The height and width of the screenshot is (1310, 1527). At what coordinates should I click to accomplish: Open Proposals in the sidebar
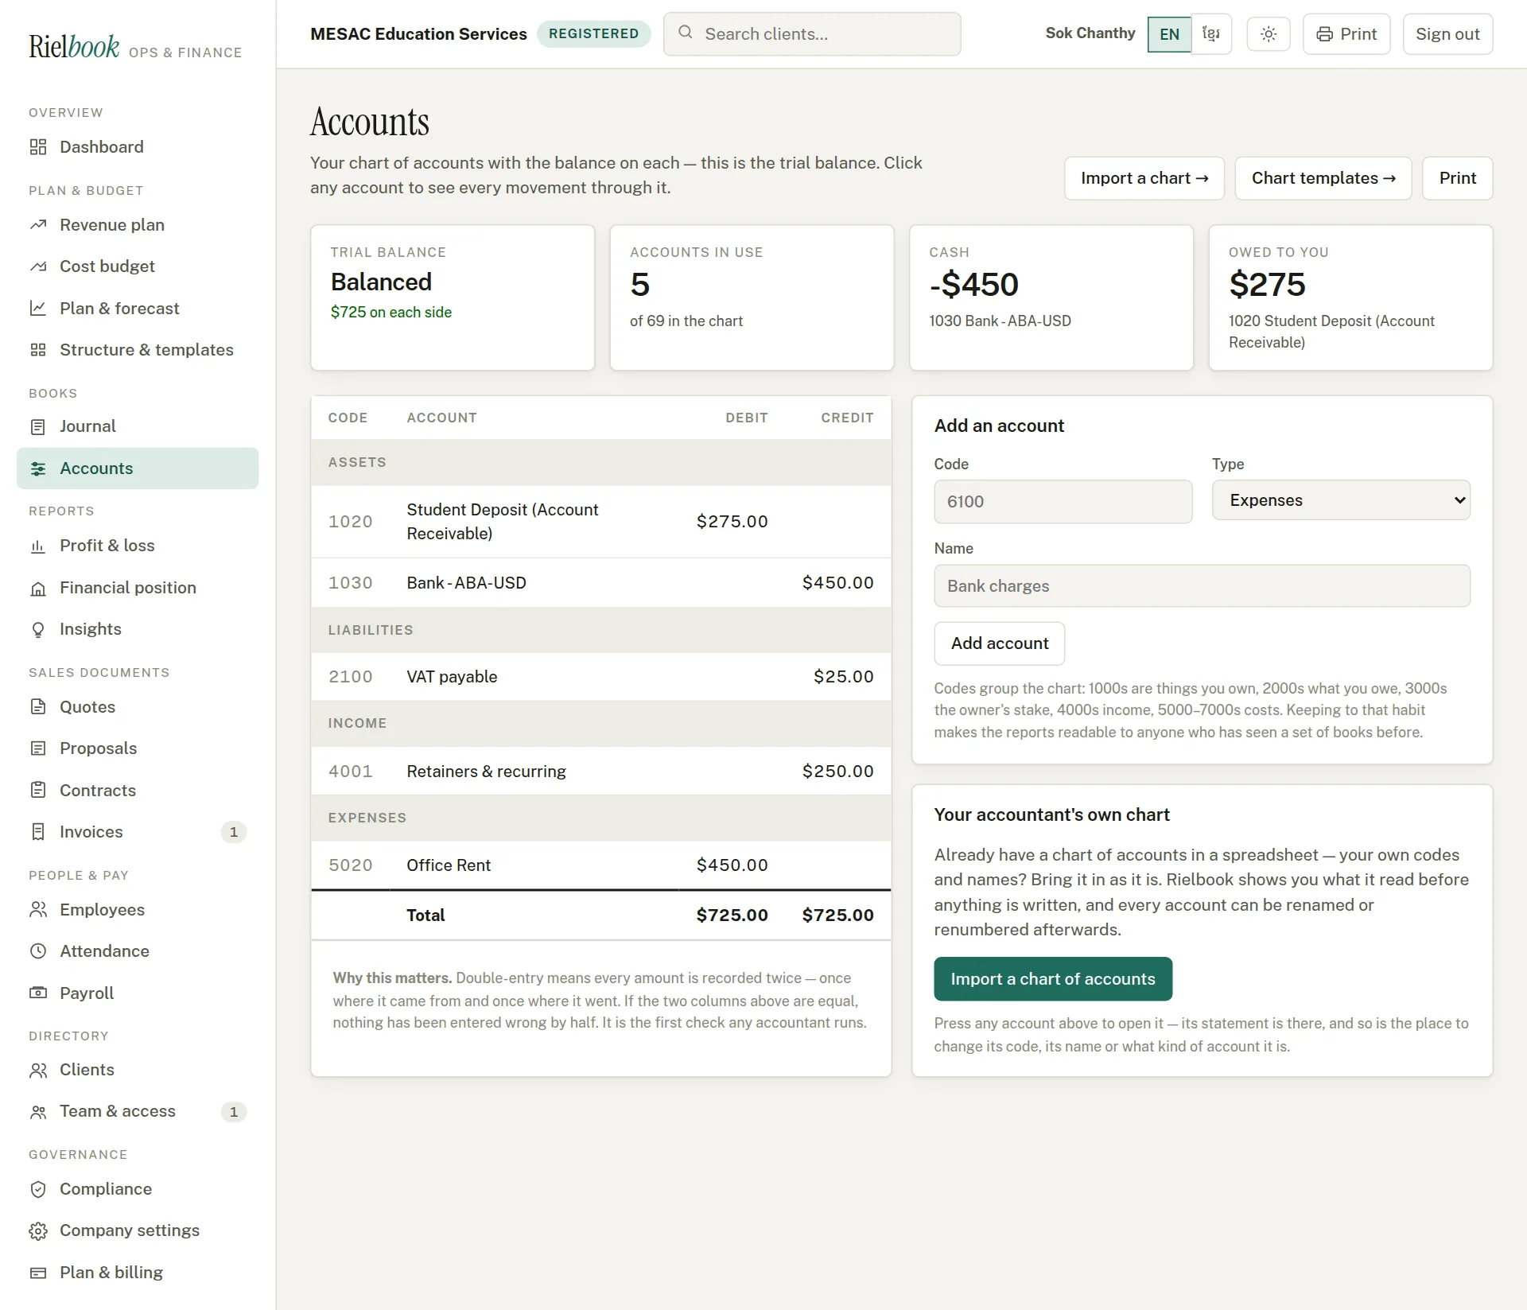(138, 748)
